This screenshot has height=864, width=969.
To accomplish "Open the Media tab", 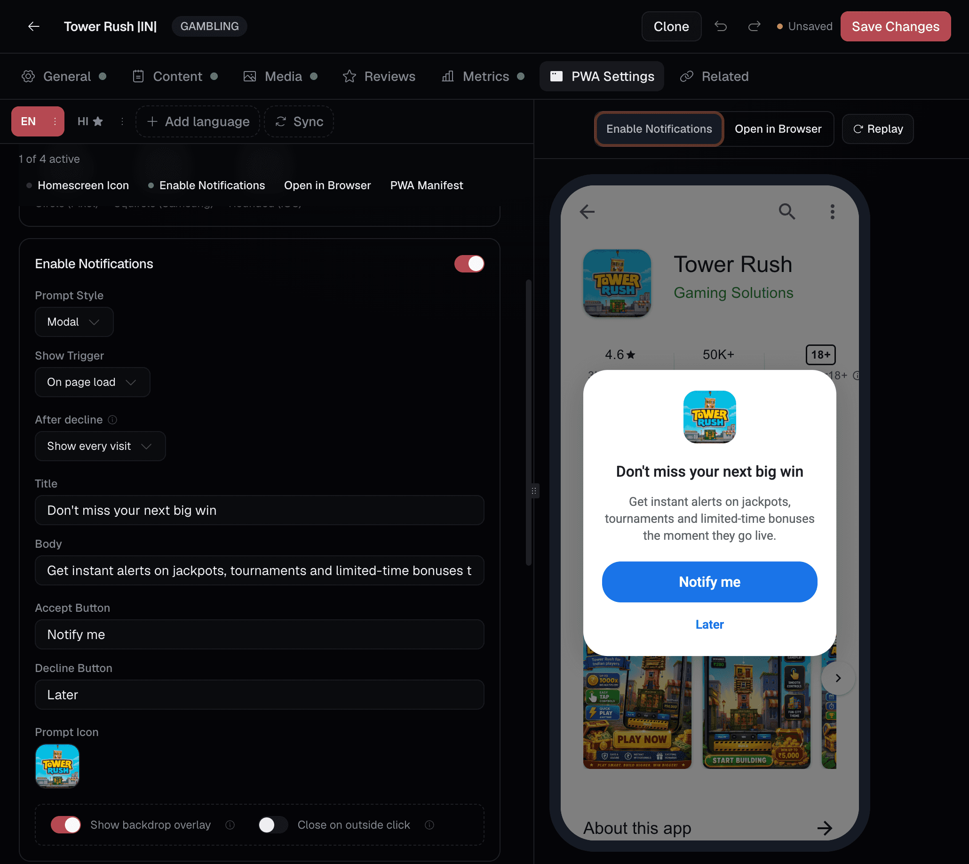I will pos(280,76).
